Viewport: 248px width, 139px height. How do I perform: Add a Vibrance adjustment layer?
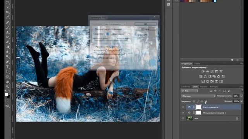point(221,71)
